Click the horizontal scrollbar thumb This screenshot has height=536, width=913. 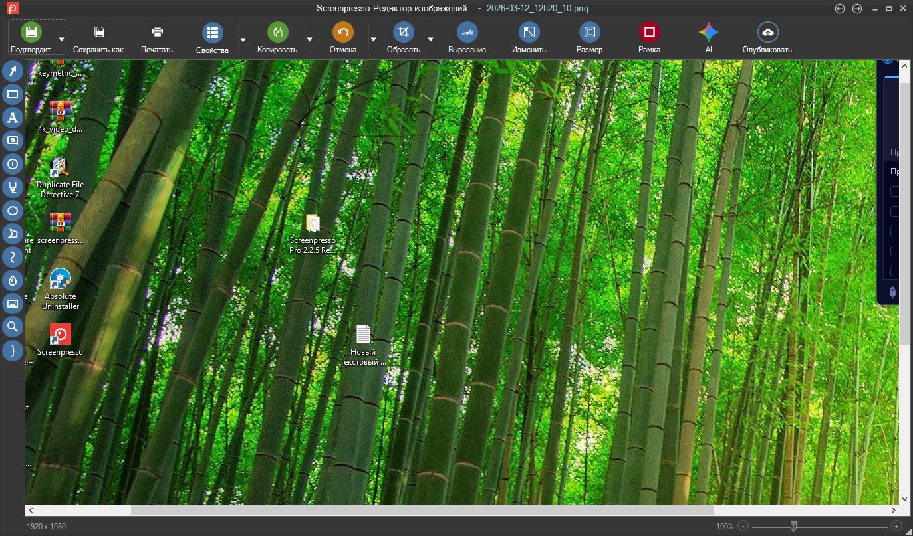[x=422, y=511]
